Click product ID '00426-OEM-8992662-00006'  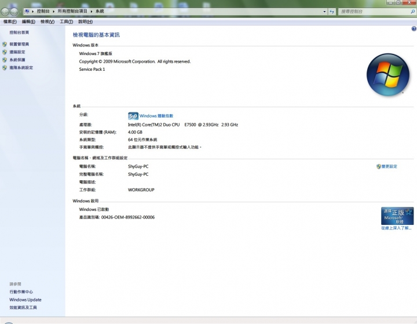tap(128, 217)
